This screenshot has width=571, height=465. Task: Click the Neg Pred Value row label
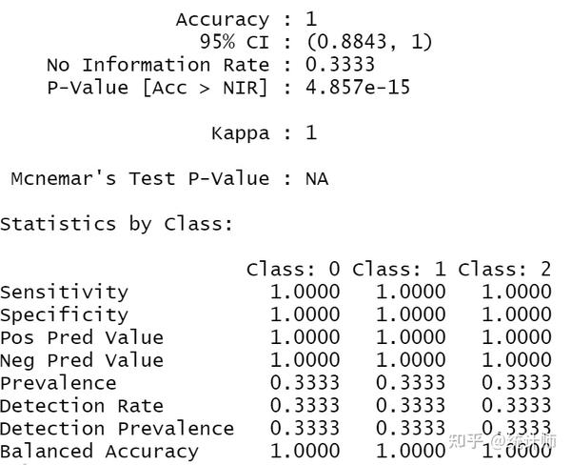click(x=82, y=360)
